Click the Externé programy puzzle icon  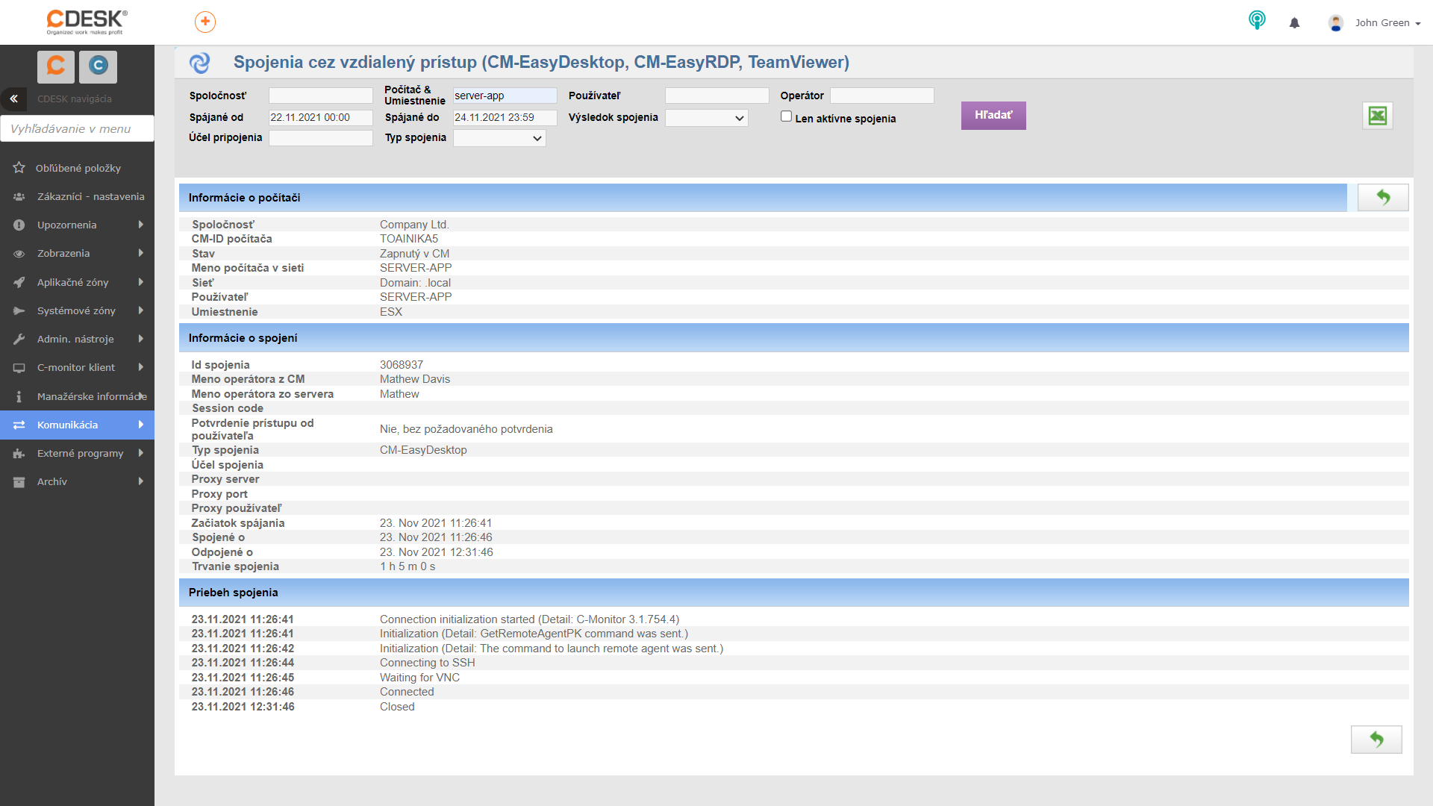[19, 453]
